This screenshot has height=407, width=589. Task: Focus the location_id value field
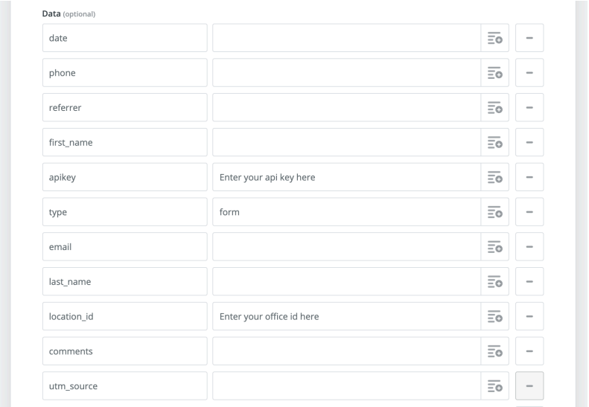(x=346, y=316)
